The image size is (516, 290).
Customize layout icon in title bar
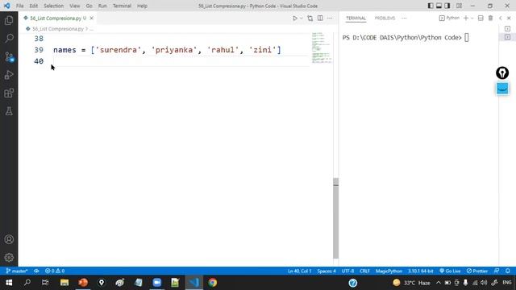(459, 6)
